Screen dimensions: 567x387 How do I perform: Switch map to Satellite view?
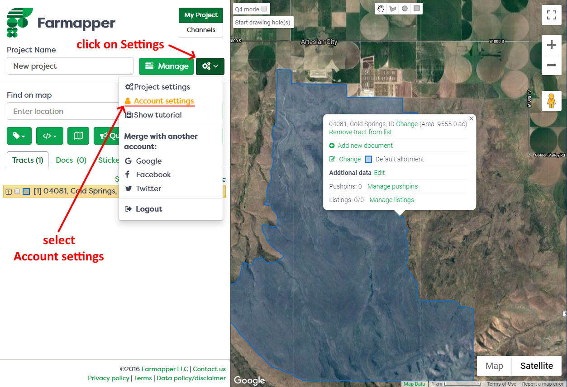[x=537, y=366]
